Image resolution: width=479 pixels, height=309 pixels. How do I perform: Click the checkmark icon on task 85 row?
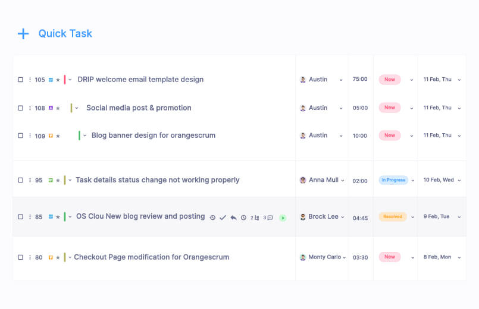tap(223, 218)
